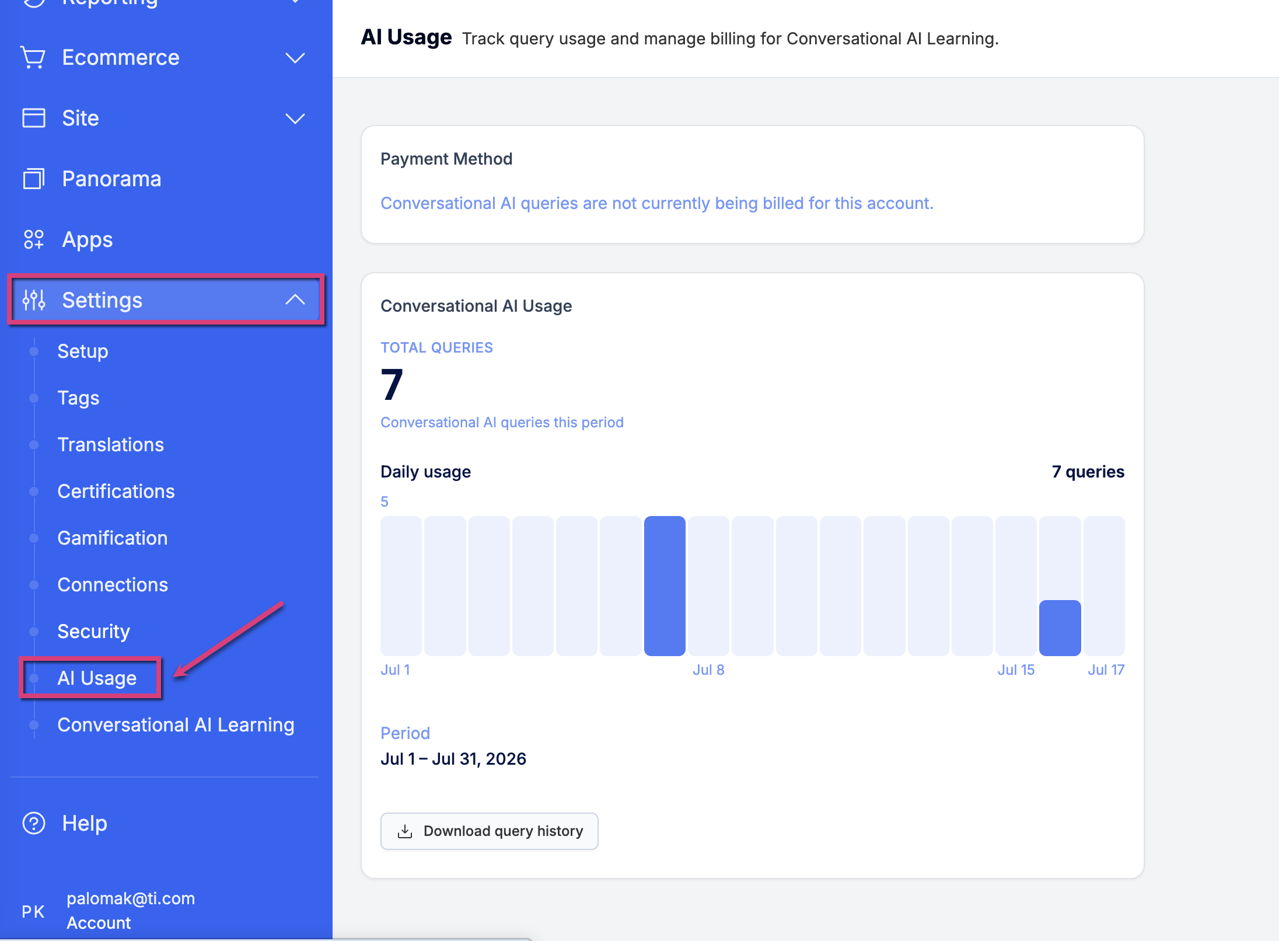1279x941 pixels.
Task: Open Security settings page
Action: (x=93, y=632)
